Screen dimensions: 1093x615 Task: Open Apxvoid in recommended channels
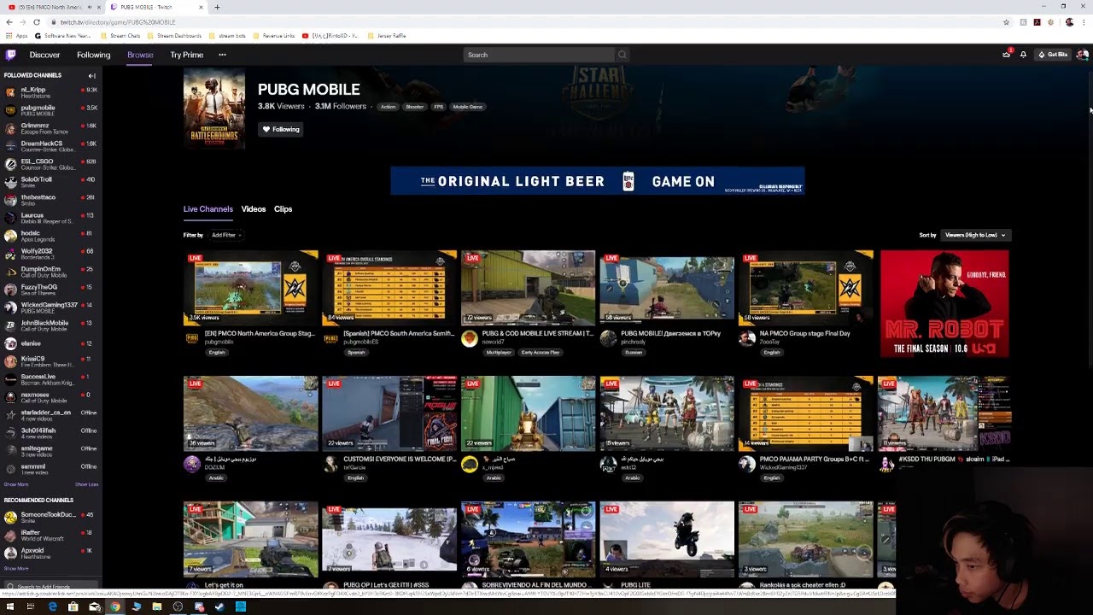pos(50,553)
